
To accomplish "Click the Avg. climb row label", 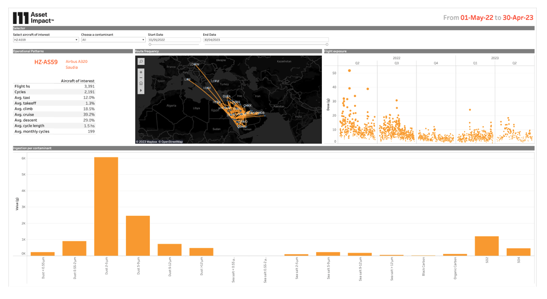I will 24,109.
